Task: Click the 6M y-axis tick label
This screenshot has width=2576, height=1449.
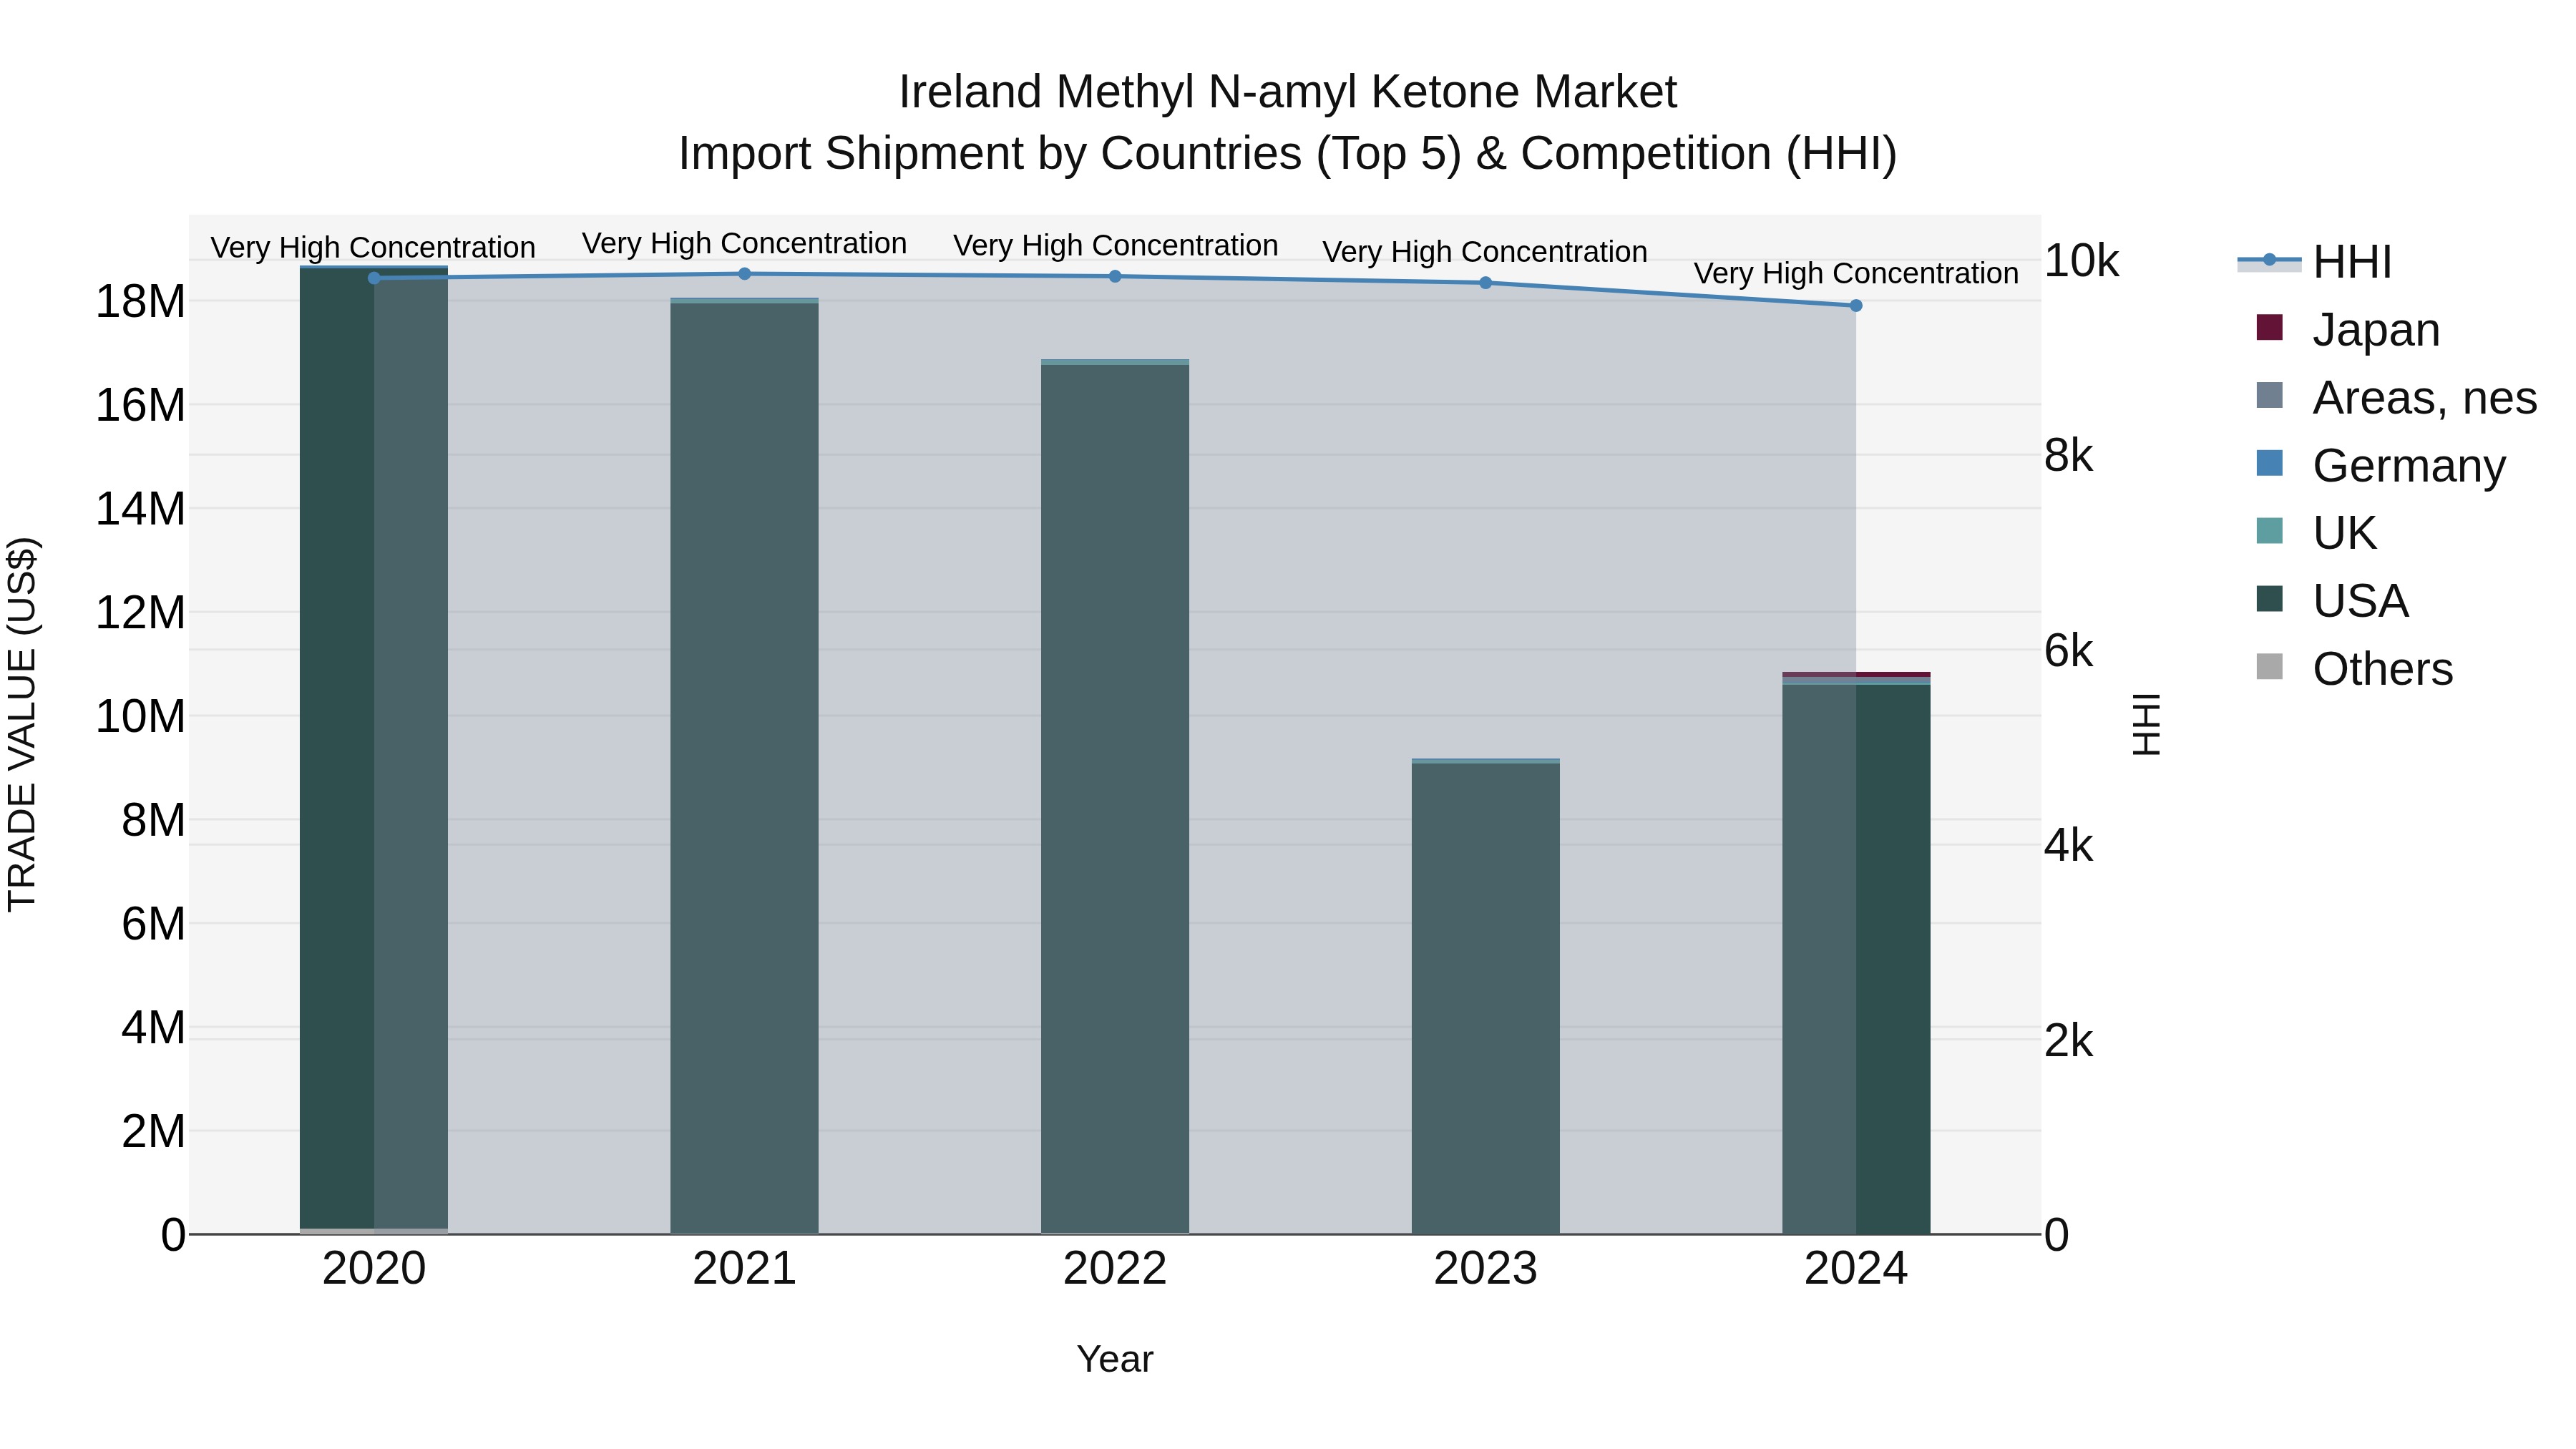Action: [153, 924]
